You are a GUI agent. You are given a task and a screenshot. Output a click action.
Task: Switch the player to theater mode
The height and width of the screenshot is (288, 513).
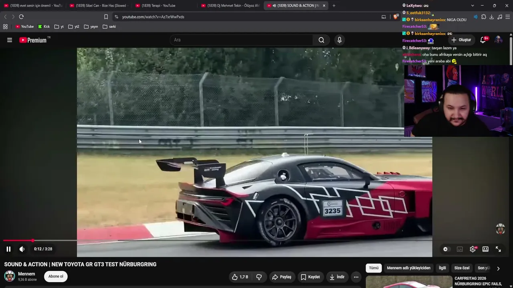pos(485,249)
